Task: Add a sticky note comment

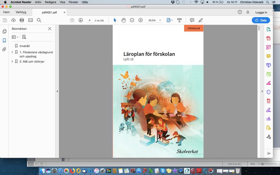Action: point(192,20)
